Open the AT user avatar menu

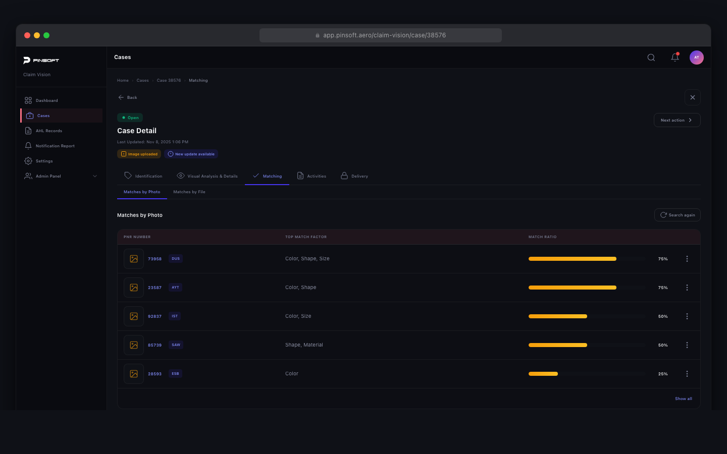click(x=697, y=57)
